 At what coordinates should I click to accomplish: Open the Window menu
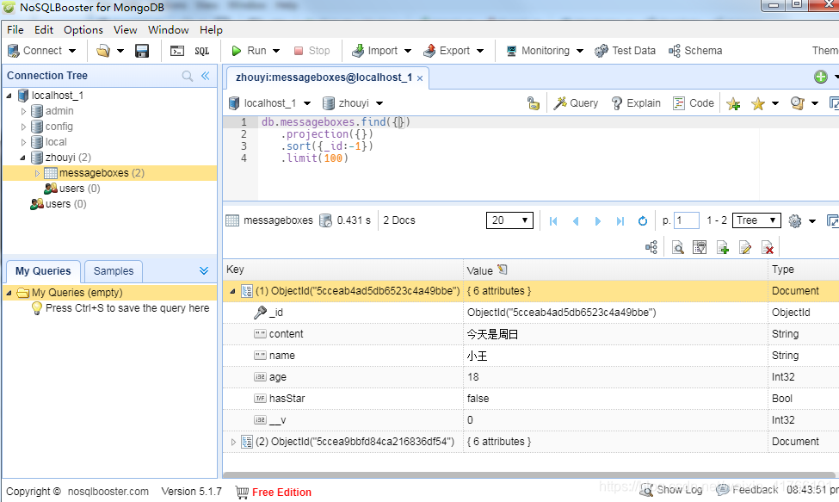pos(168,30)
